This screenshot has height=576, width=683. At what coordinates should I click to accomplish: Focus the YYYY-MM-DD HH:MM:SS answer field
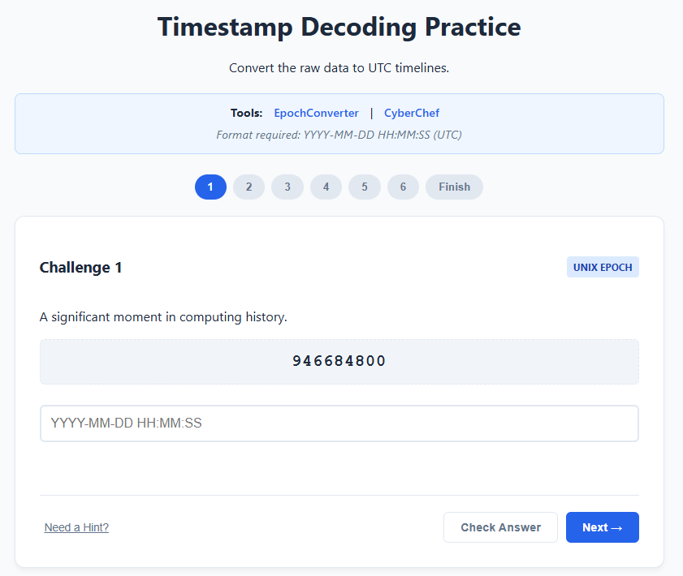pos(339,423)
